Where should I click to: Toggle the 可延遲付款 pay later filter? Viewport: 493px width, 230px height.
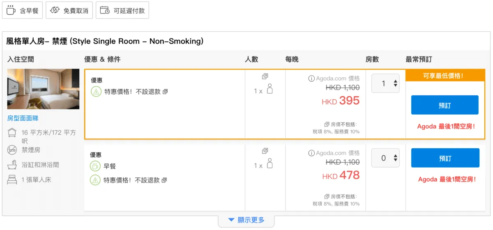tap(122, 10)
